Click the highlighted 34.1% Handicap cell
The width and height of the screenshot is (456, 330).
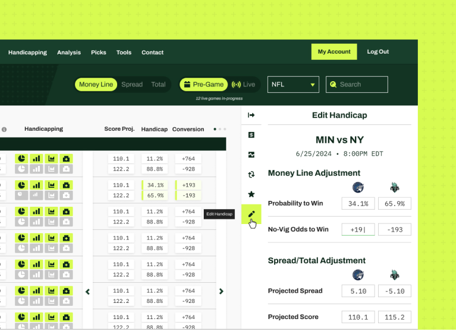[x=155, y=185]
